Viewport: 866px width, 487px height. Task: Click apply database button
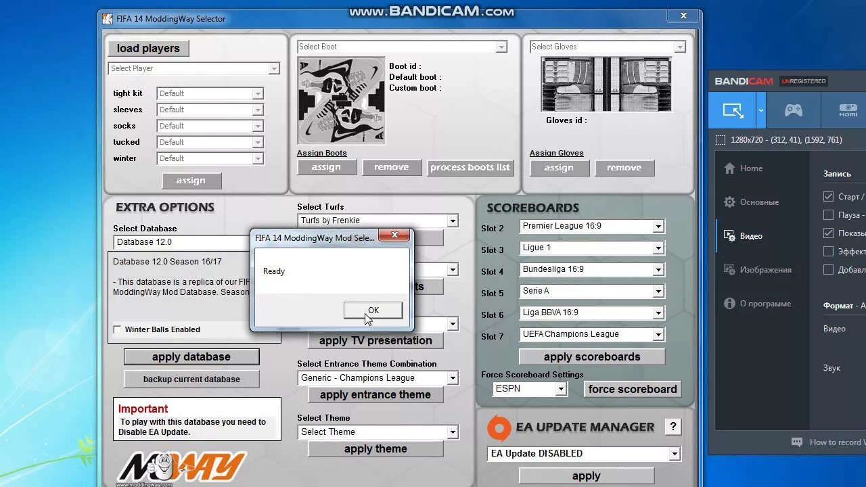coord(191,357)
